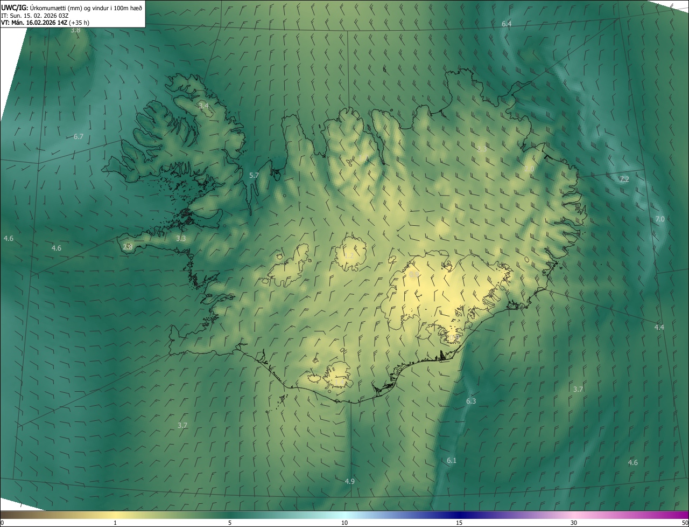Click the initialization time line 'IT: Sun. 15. 02. 2026 03Z'
689x527 pixels.
pos(34,15)
